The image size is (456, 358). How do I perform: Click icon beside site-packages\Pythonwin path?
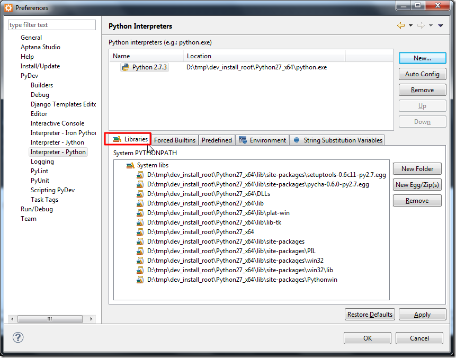pos(140,280)
